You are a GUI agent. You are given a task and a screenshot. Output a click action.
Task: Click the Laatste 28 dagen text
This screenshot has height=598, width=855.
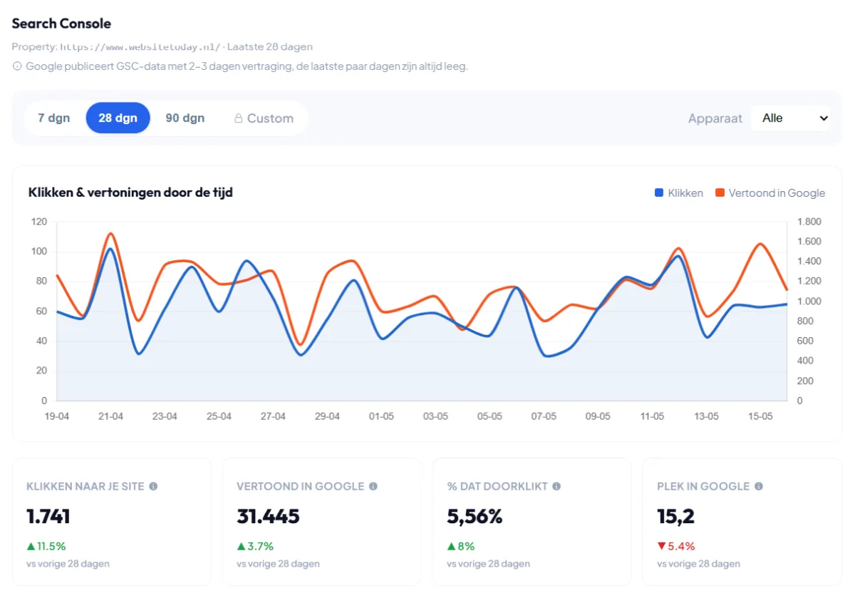point(270,47)
